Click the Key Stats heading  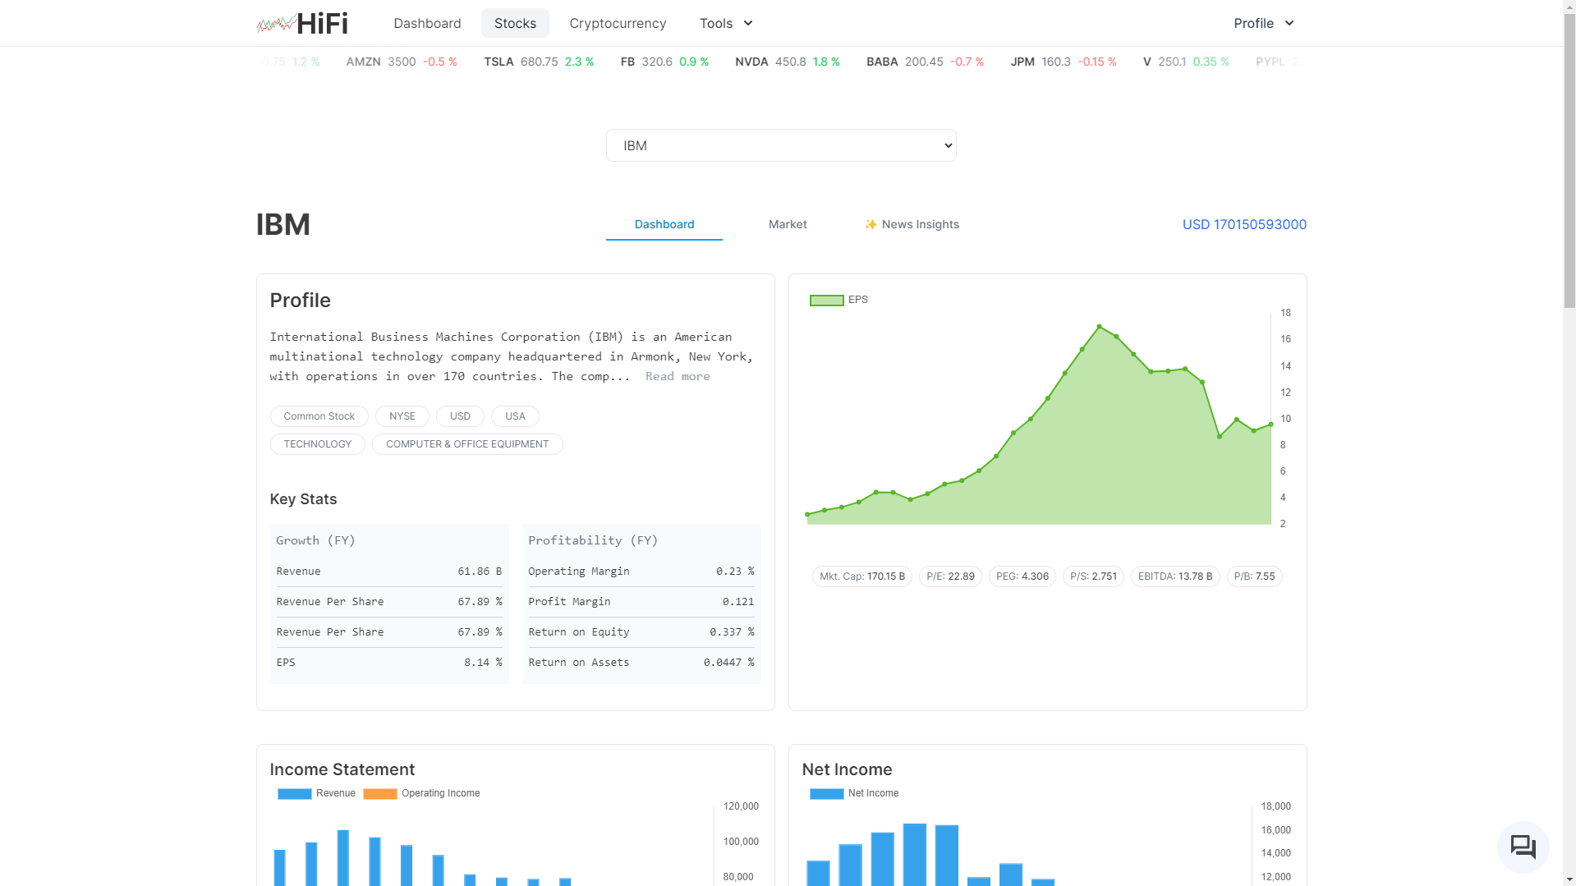coord(303,499)
